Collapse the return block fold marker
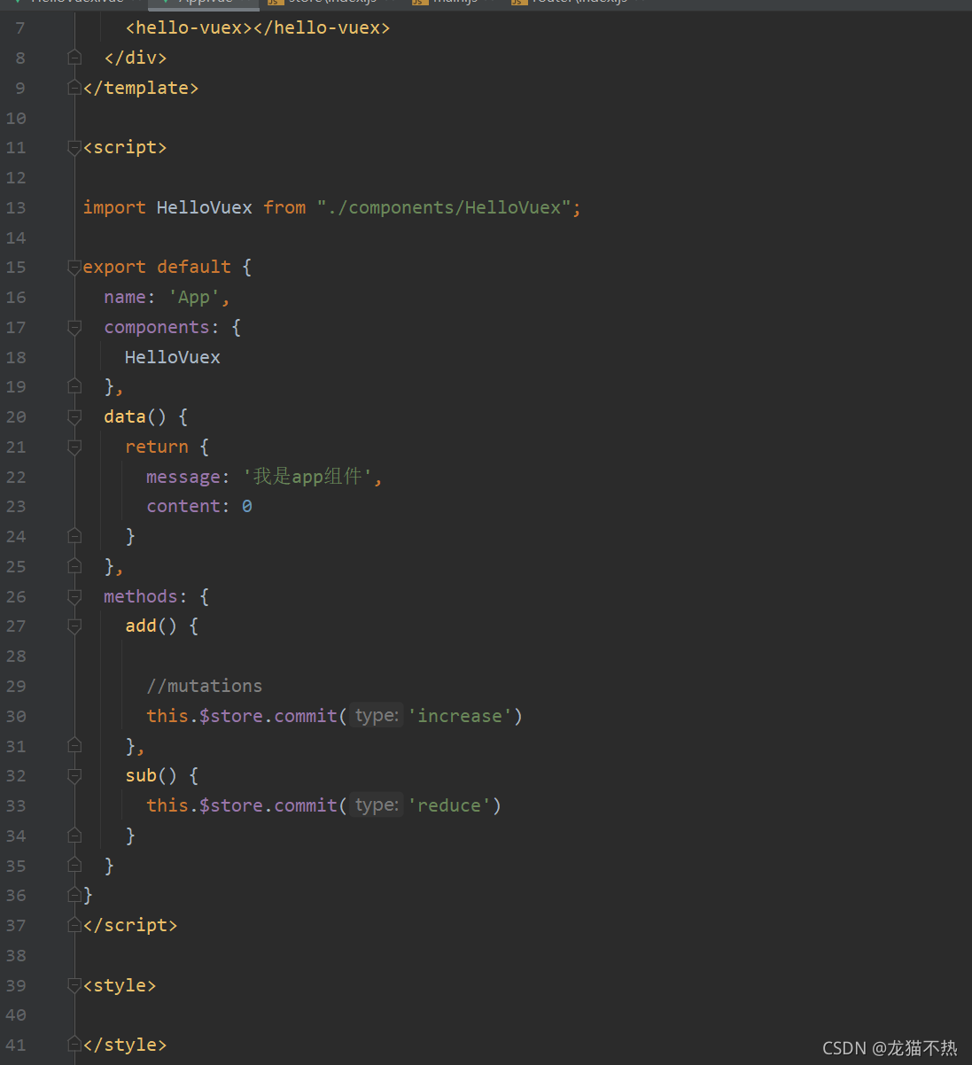 point(74,447)
